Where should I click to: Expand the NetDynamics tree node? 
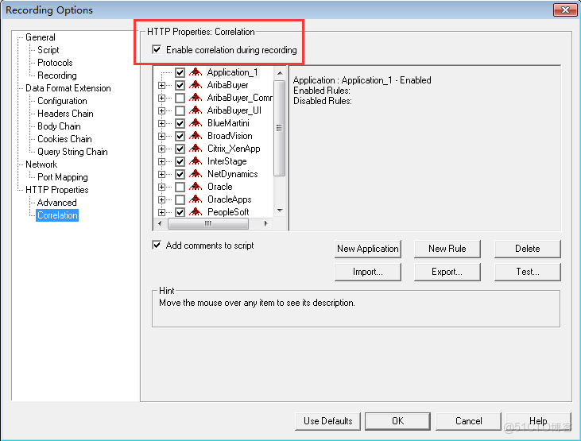(x=161, y=174)
